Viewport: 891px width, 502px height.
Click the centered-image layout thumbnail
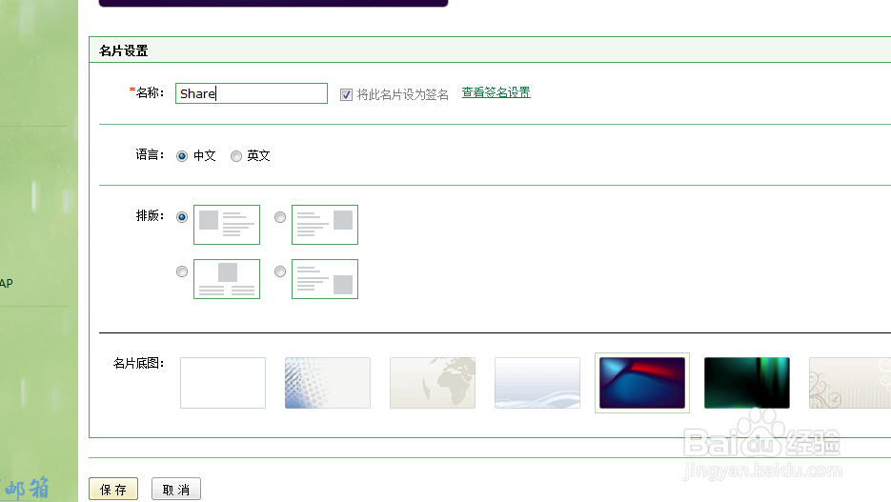pyautogui.click(x=227, y=279)
